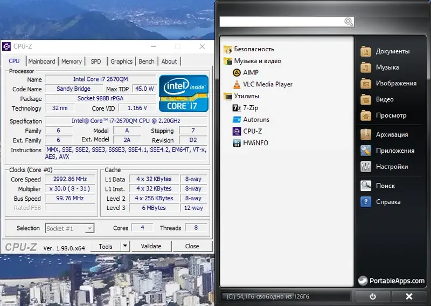Click the Code Name value Sandy Bridge
This screenshot has height=306, width=431.
[73, 89]
